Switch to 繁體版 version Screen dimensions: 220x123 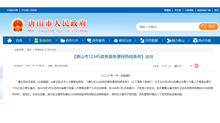click(167, 10)
